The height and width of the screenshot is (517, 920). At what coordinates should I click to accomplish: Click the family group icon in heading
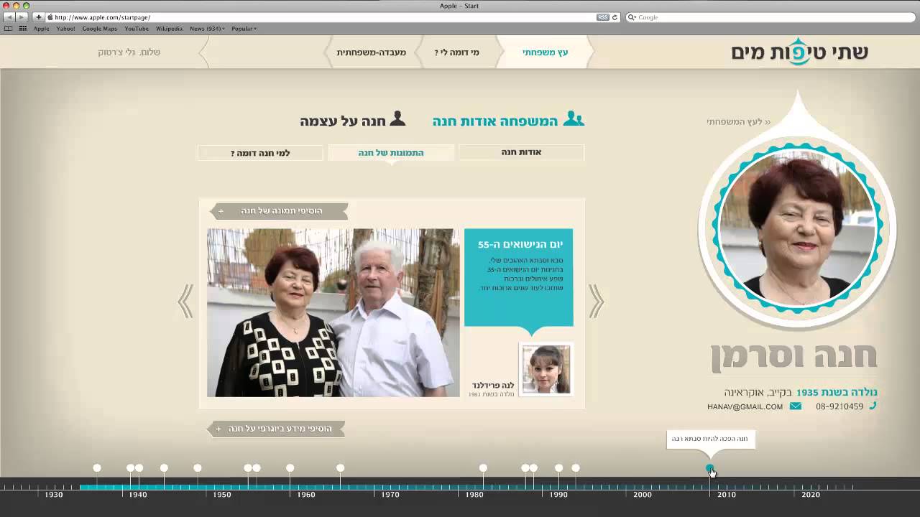point(574,119)
